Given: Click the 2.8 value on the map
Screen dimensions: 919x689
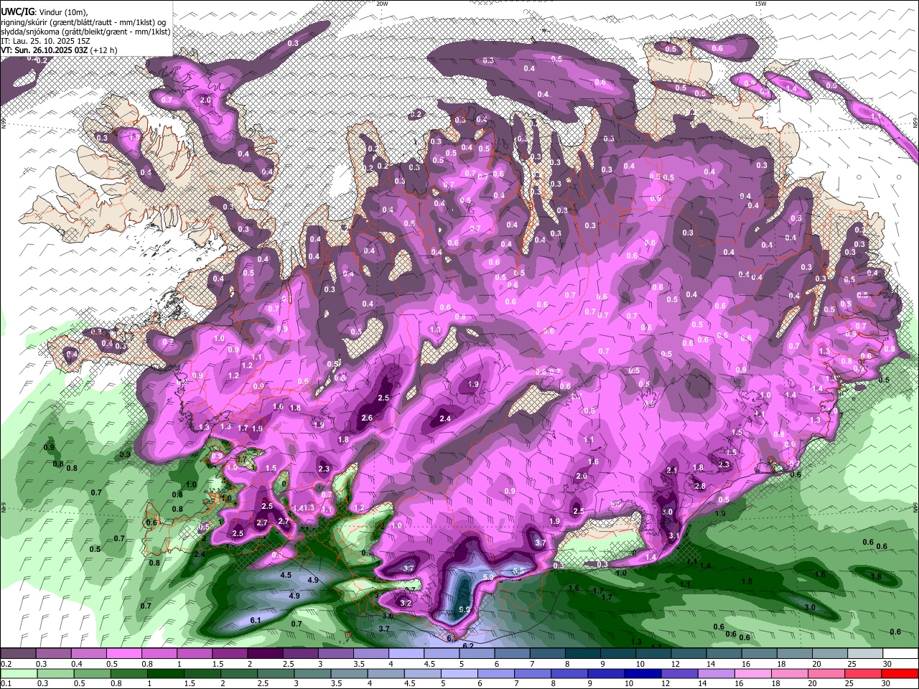Looking at the screenshot, I should pyautogui.click(x=701, y=486).
